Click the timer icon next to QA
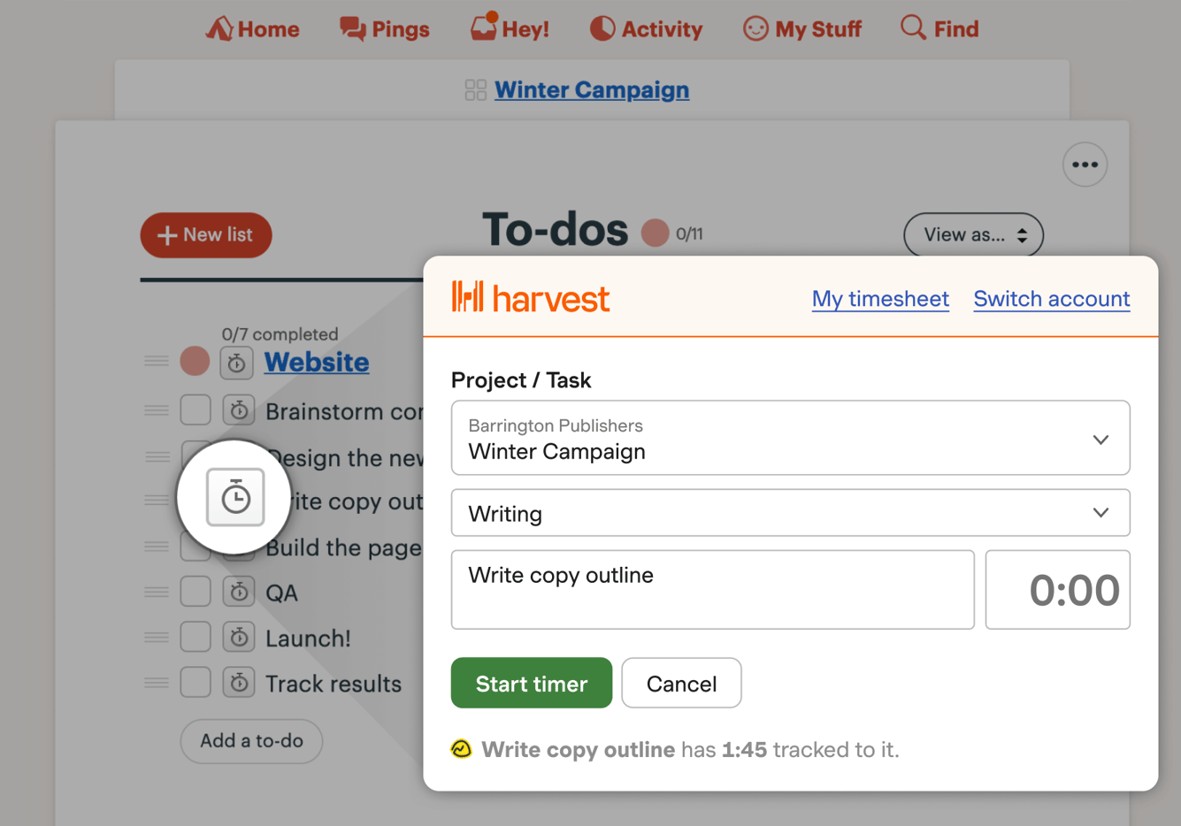 tap(238, 592)
